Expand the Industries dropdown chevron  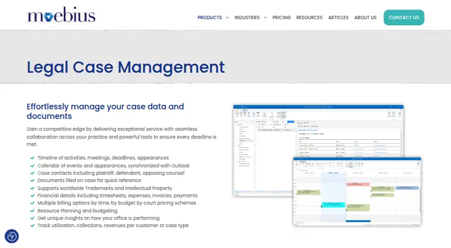point(265,17)
